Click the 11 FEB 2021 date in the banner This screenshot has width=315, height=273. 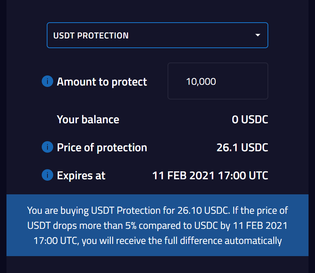[260, 226]
